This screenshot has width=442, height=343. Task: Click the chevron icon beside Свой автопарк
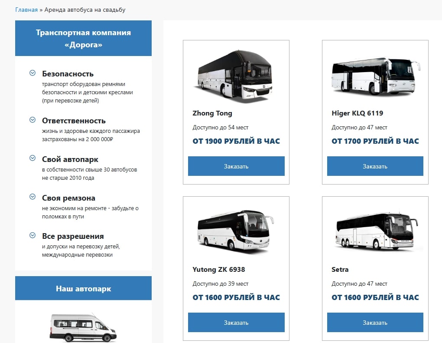click(x=32, y=158)
